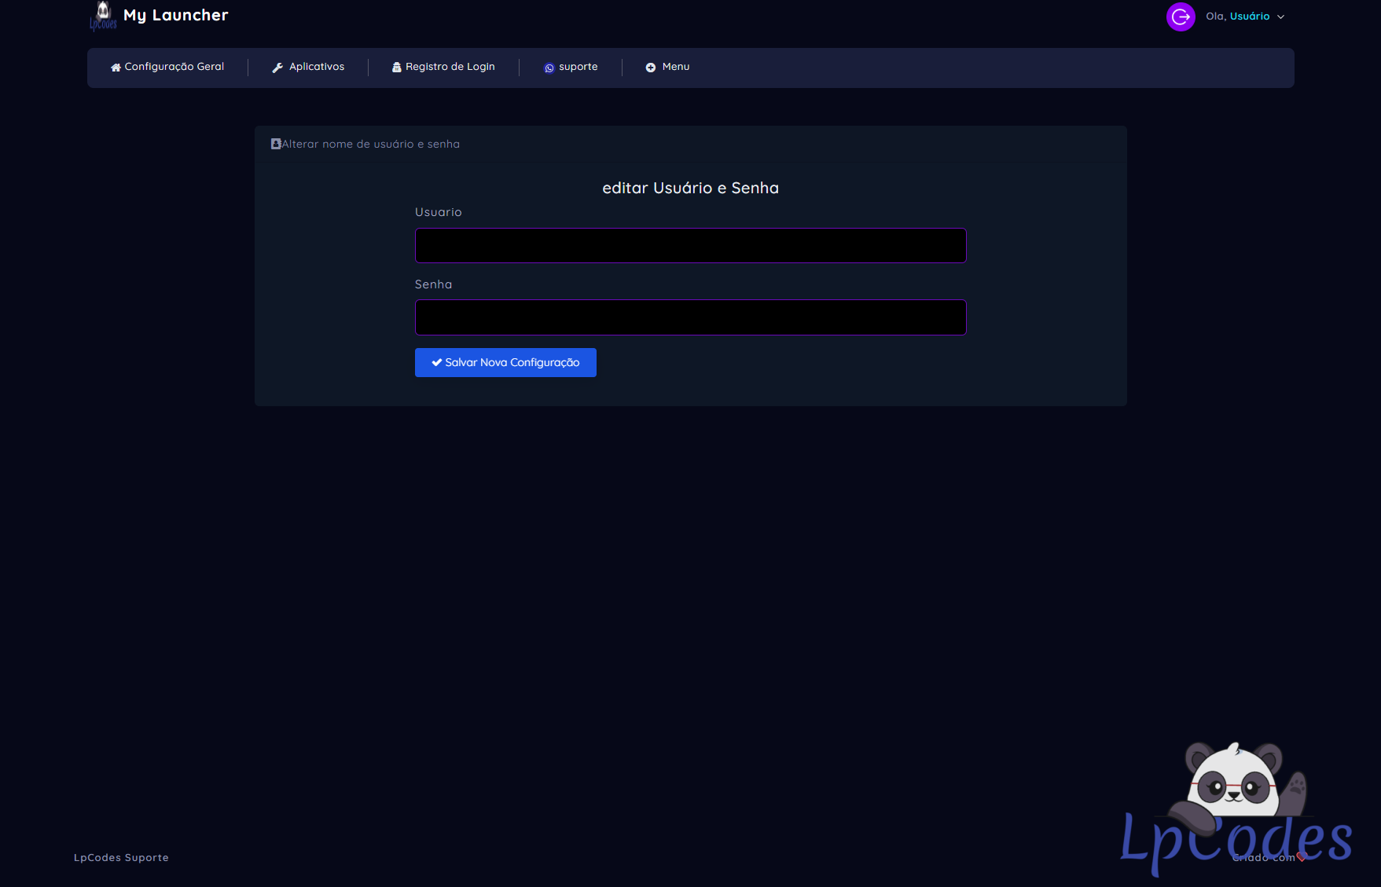This screenshot has height=887, width=1381.
Task: Open the suporte menu item
Action: click(571, 67)
